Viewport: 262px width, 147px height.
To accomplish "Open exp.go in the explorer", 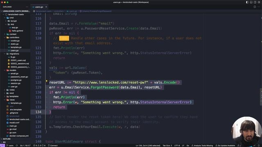I will 15,27.
